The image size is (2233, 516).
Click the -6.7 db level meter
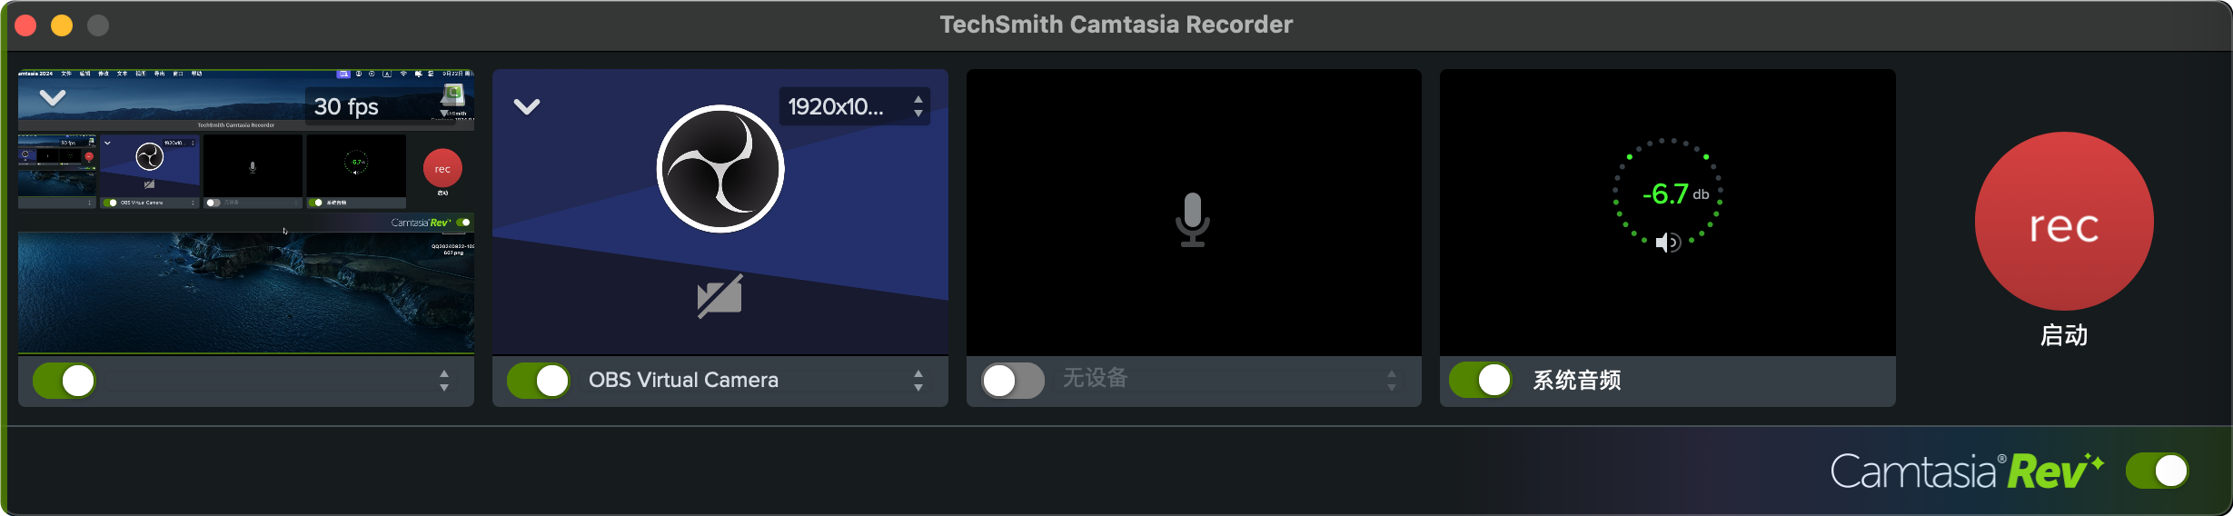pos(1667,193)
